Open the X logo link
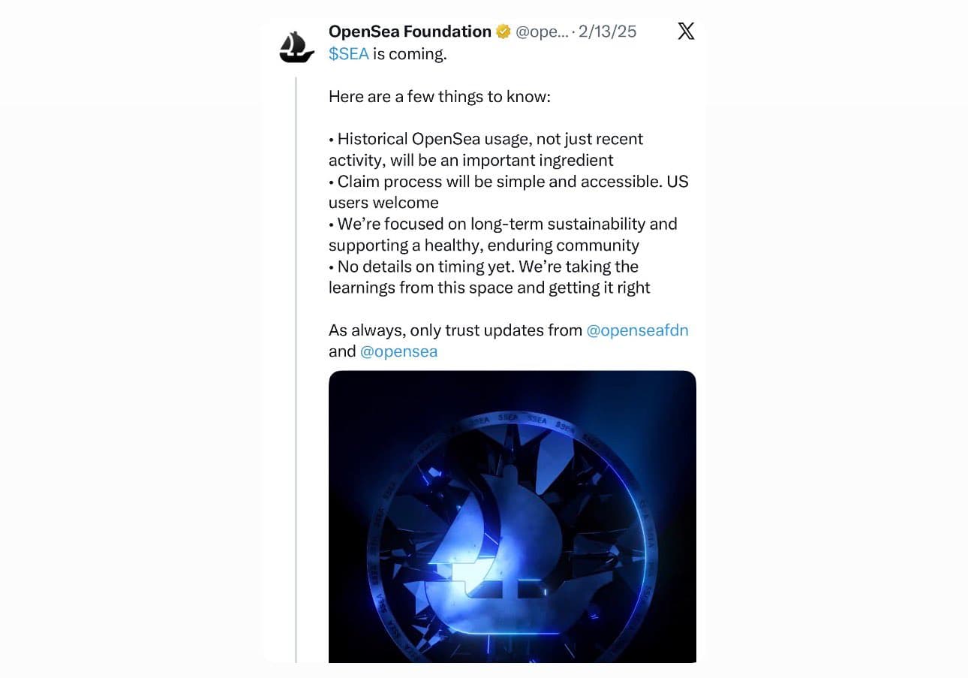The image size is (968, 678). click(x=686, y=32)
